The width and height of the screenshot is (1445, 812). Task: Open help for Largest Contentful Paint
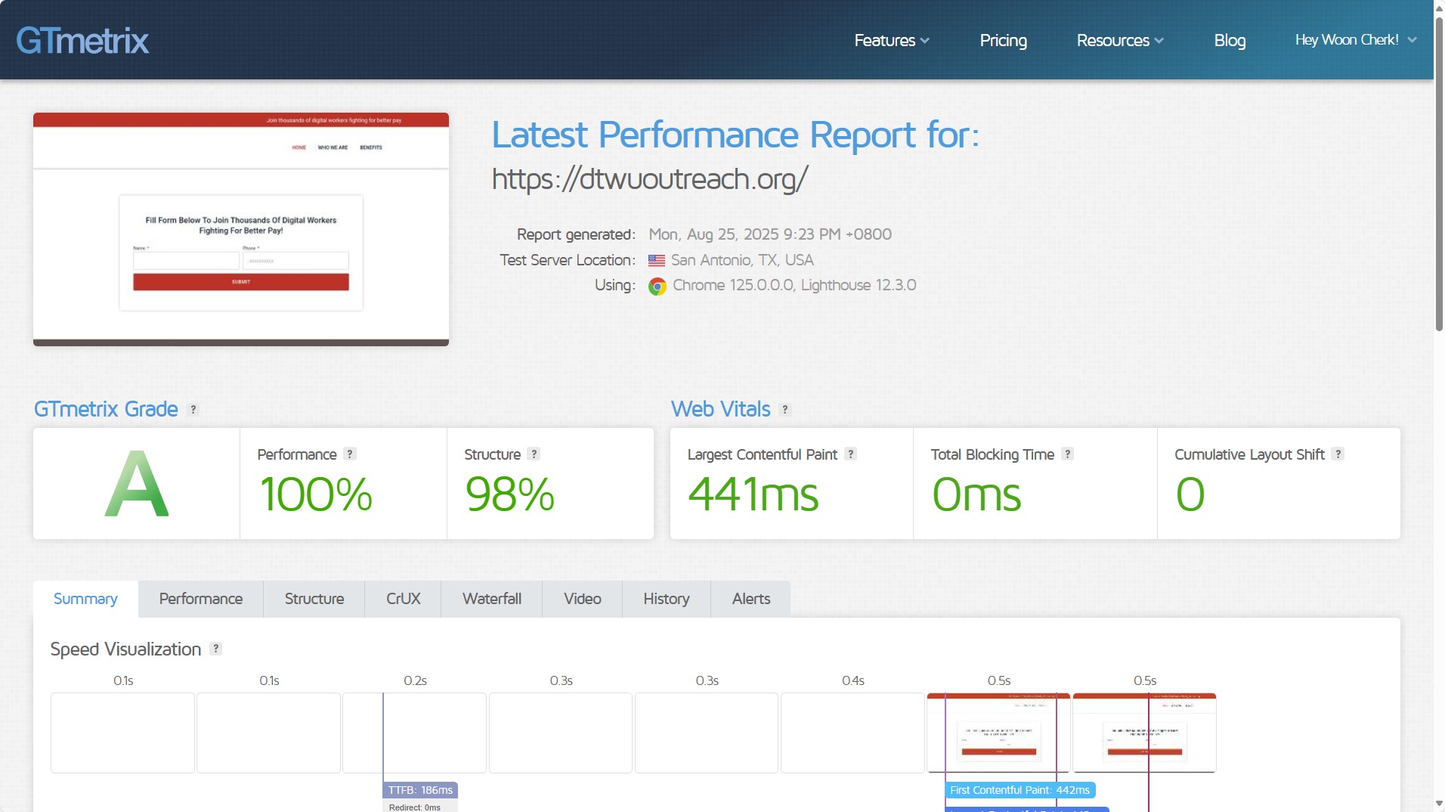point(850,454)
